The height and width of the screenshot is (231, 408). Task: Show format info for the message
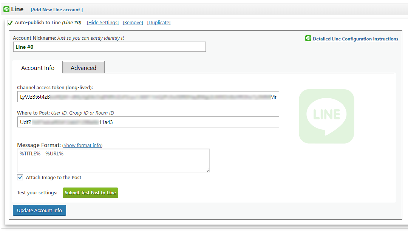[82, 145]
